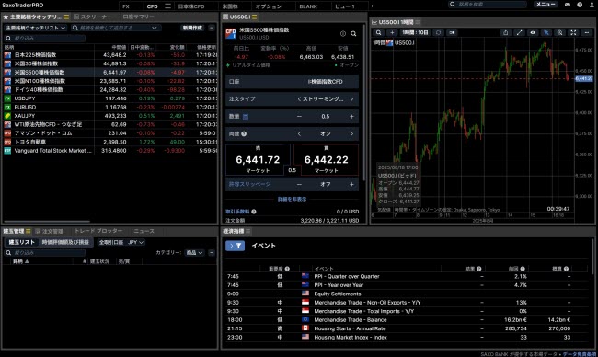Click the 6,441.72 sell market button

(x=258, y=160)
